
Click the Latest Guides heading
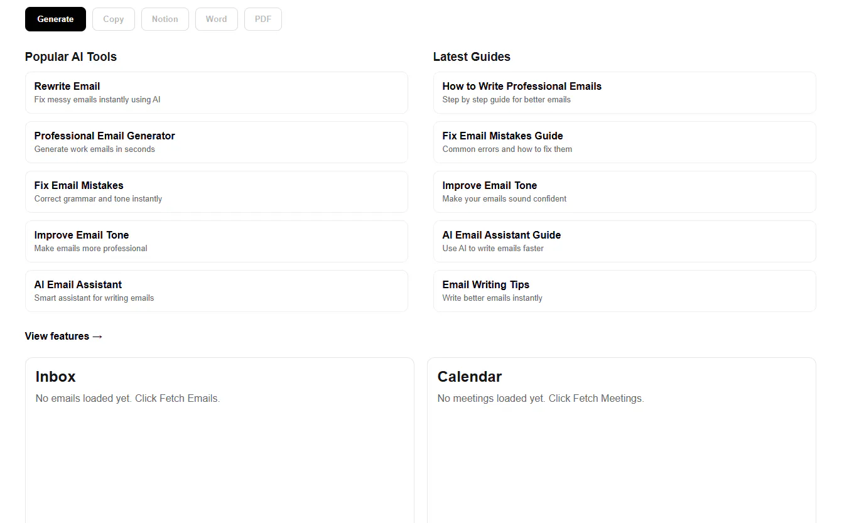point(472,57)
